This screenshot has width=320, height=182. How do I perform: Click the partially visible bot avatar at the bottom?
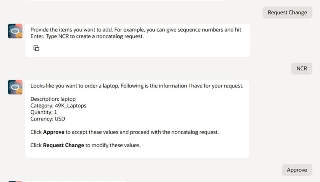15,181
